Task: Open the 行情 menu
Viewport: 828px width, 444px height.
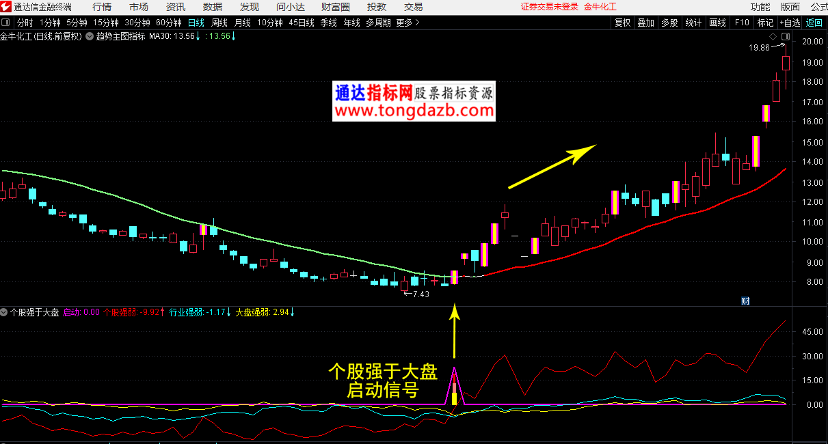Action: tap(102, 7)
